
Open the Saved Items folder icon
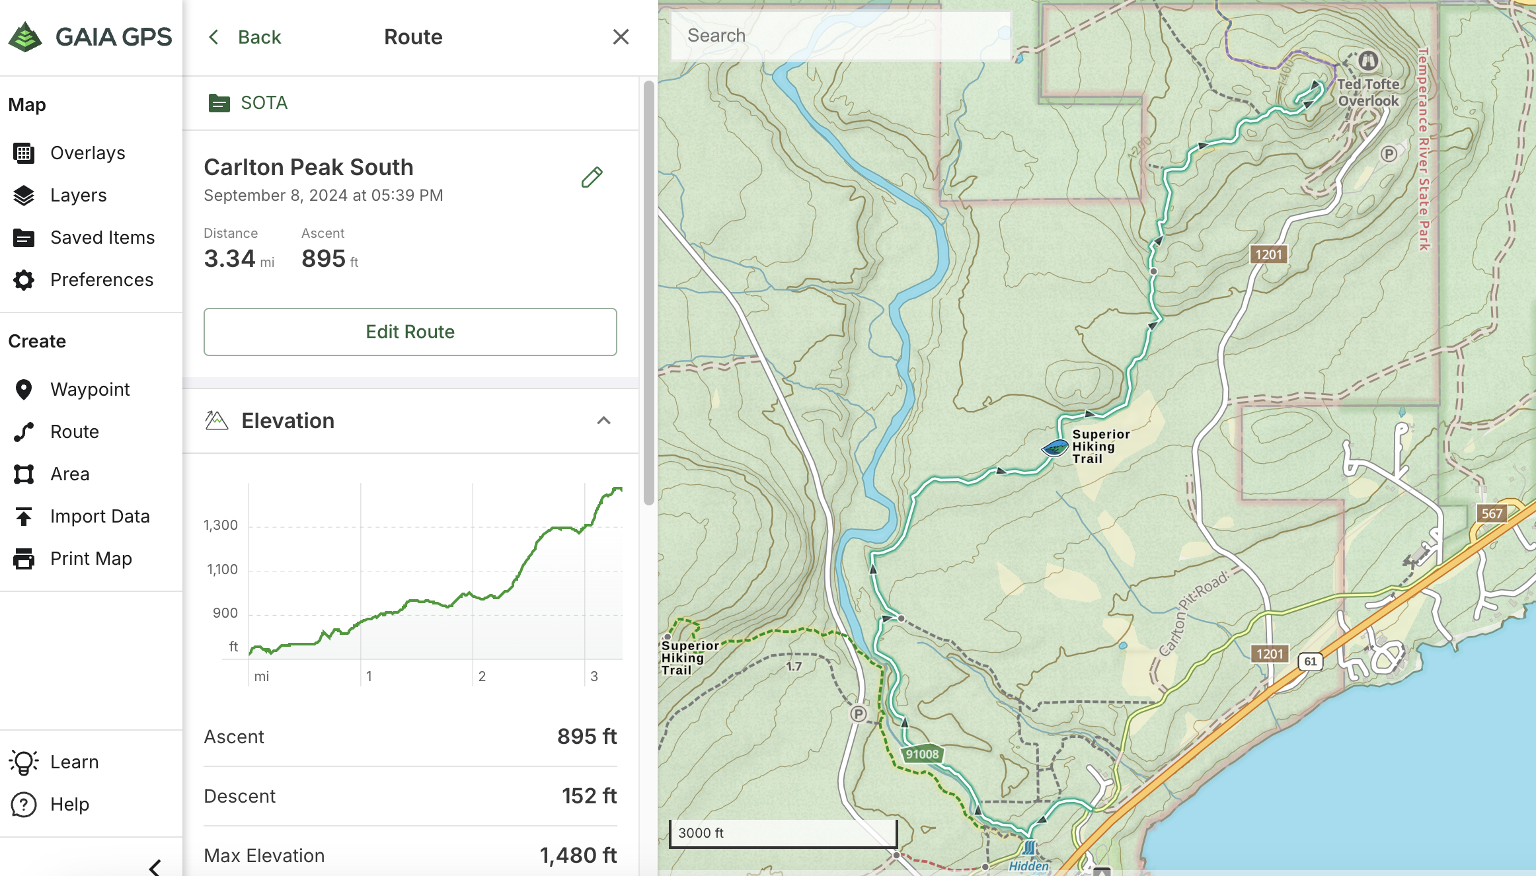pyautogui.click(x=24, y=238)
